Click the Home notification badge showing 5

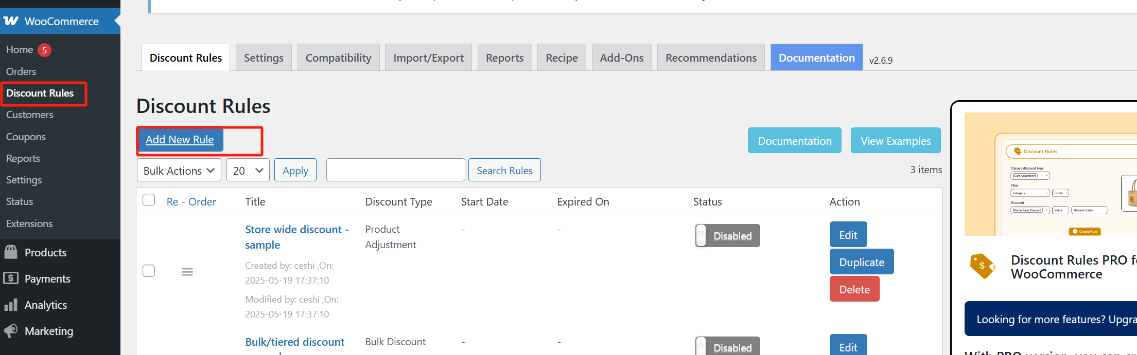tap(45, 50)
